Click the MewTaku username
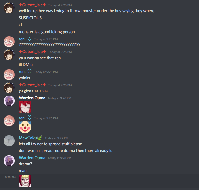Viewport: 199px width, 190px height. click(x=28, y=138)
